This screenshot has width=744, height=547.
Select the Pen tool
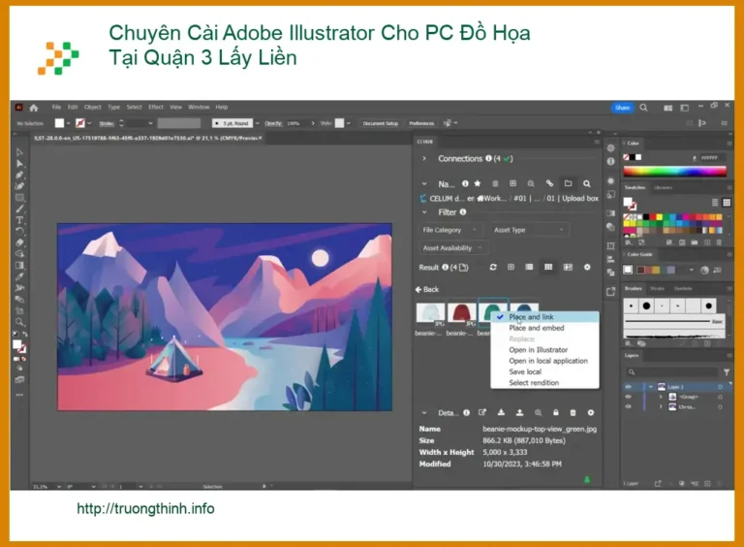click(x=19, y=176)
